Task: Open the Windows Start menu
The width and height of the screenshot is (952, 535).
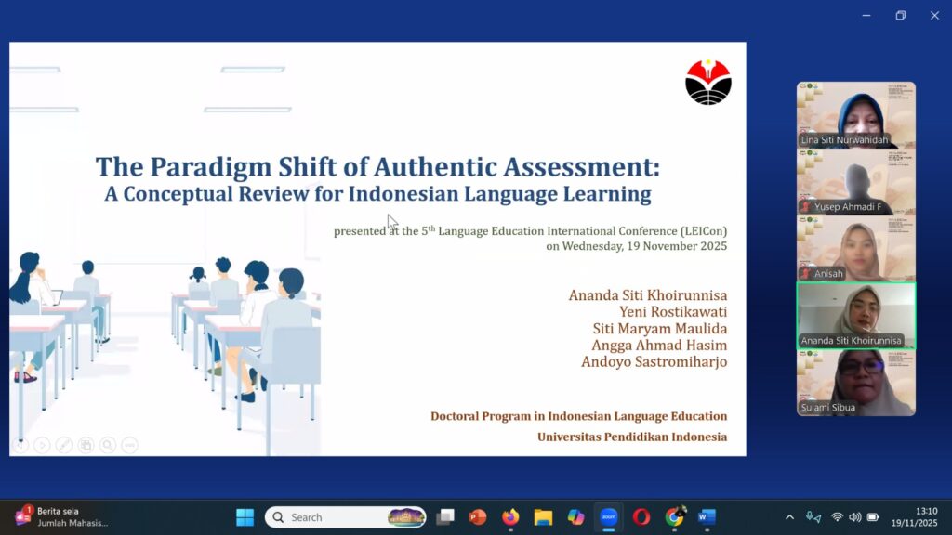Action: pos(245,517)
